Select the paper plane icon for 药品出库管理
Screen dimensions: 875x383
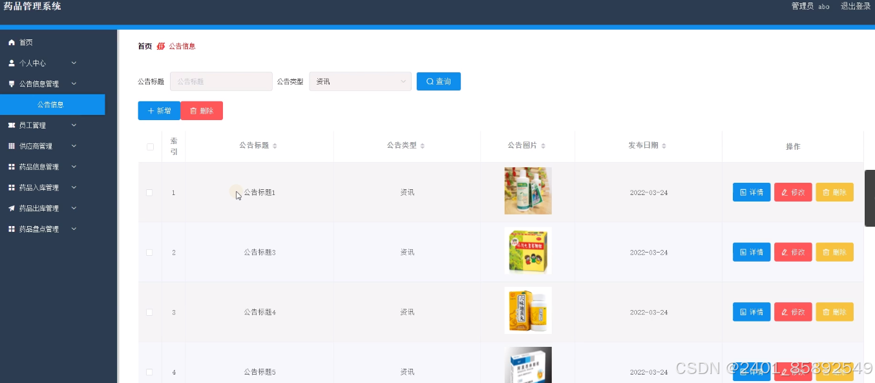click(11, 207)
